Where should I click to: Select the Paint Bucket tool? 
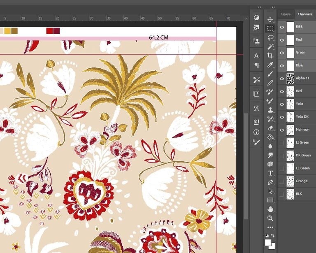click(270, 137)
